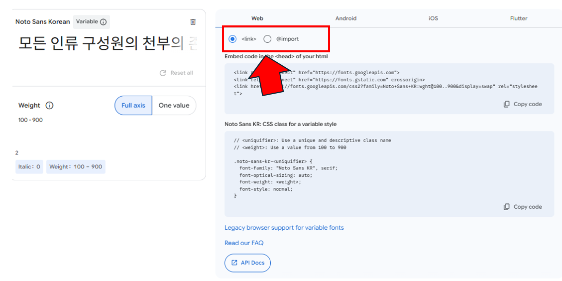
Task: Click the 'Embed code in the <head>' heading
Action: [x=276, y=56]
